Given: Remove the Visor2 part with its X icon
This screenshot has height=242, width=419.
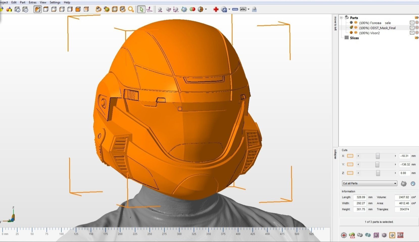Looking at the screenshot, I should (417, 33).
